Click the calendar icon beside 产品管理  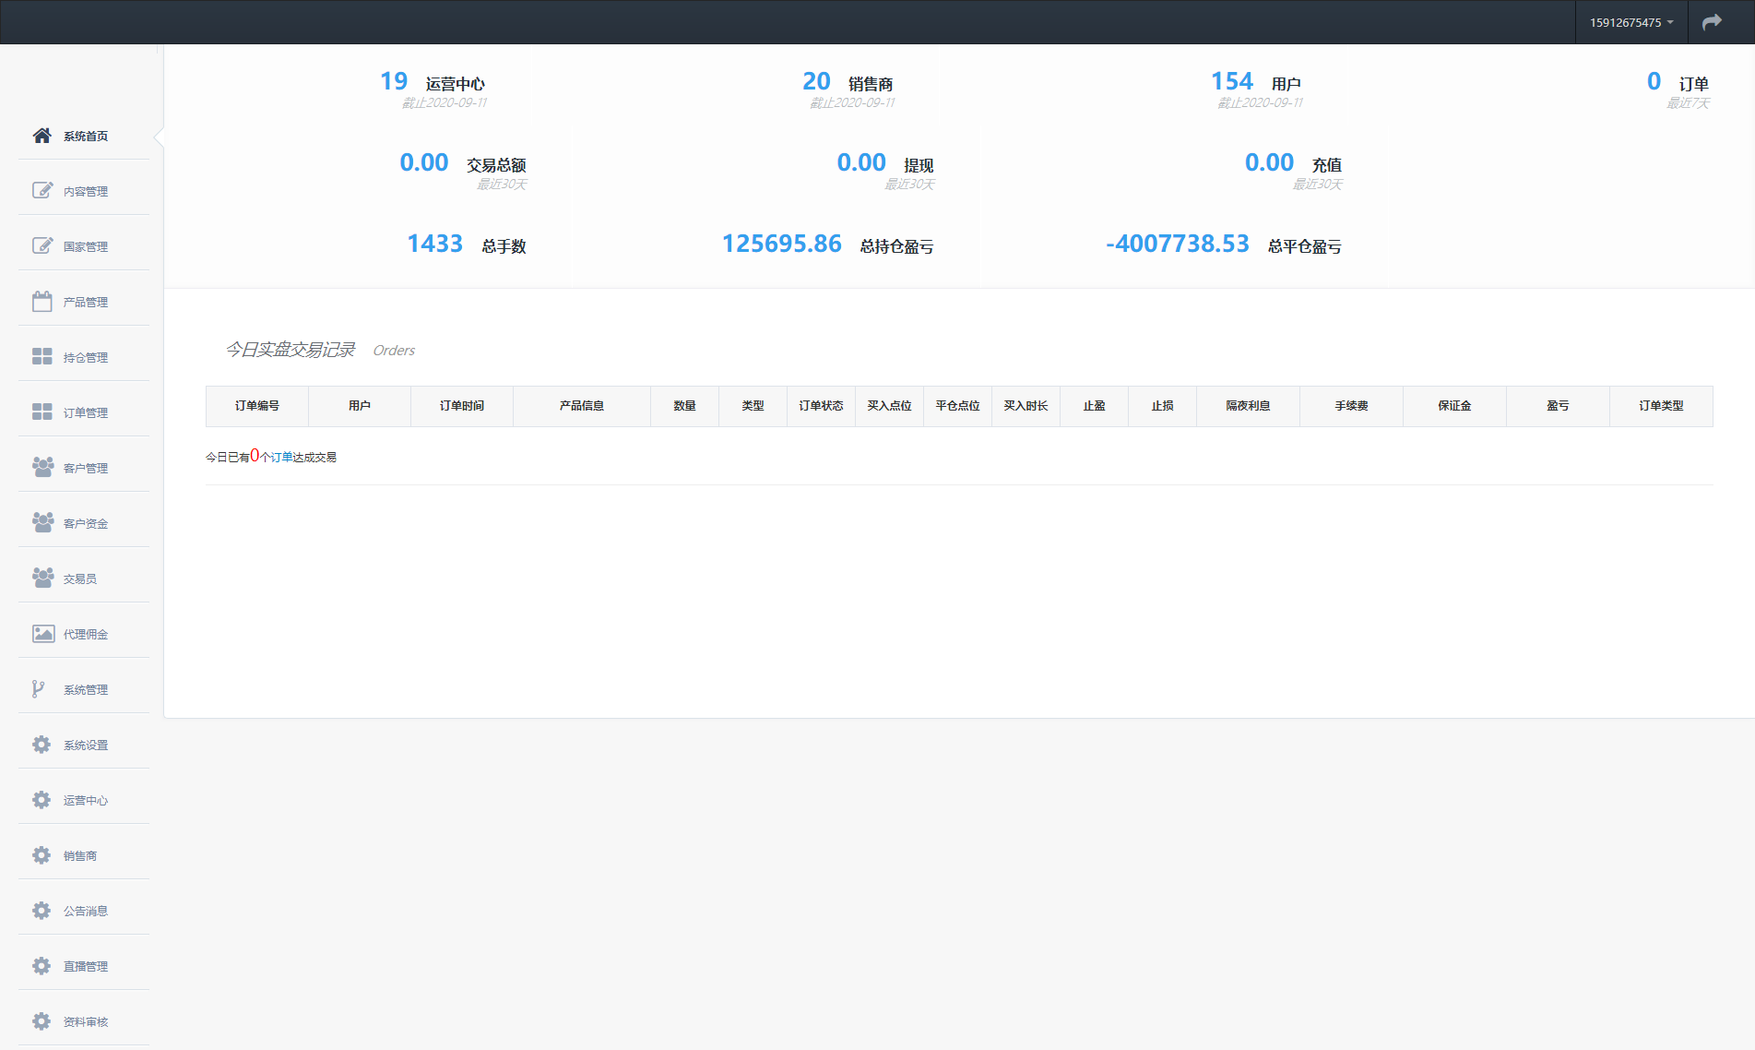pyautogui.click(x=42, y=302)
